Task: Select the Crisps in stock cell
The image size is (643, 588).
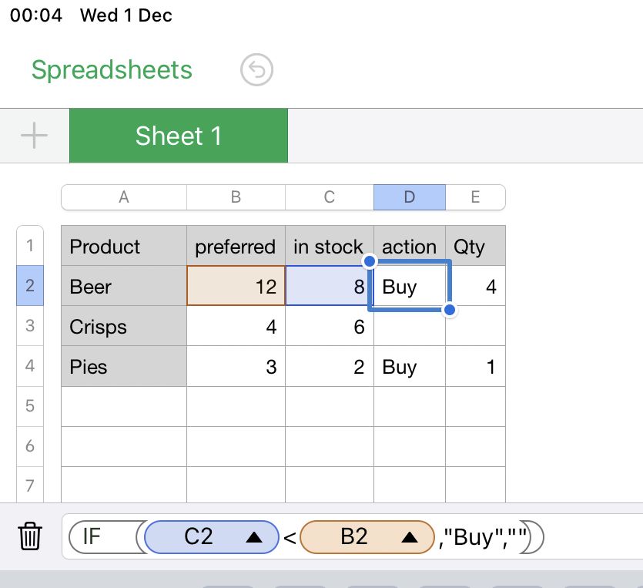Action: [x=330, y=326]
